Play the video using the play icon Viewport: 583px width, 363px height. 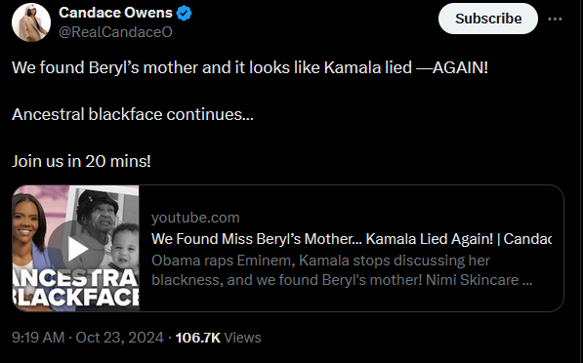pyautogui.click(x=76, y=249)
